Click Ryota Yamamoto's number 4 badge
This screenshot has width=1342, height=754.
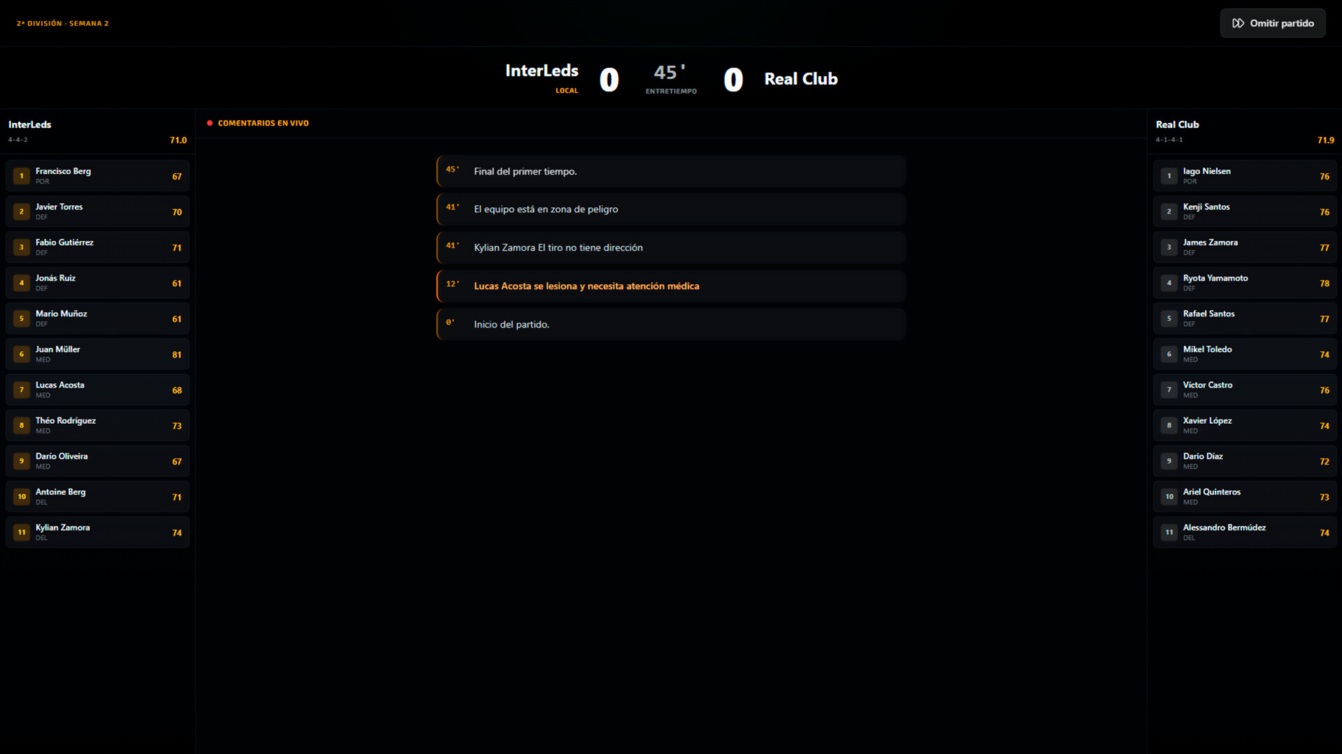pos(1169,283)
